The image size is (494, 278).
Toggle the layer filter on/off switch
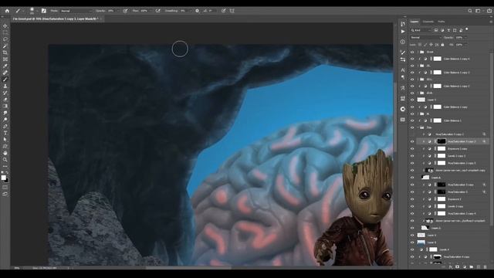(x=466, y=29)
